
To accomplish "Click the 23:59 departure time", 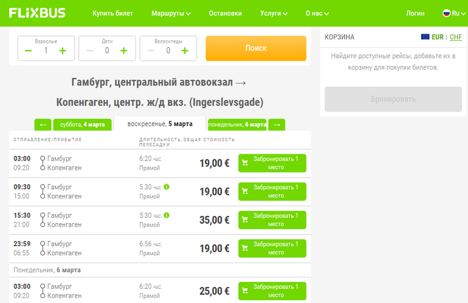I will (22, 244).
